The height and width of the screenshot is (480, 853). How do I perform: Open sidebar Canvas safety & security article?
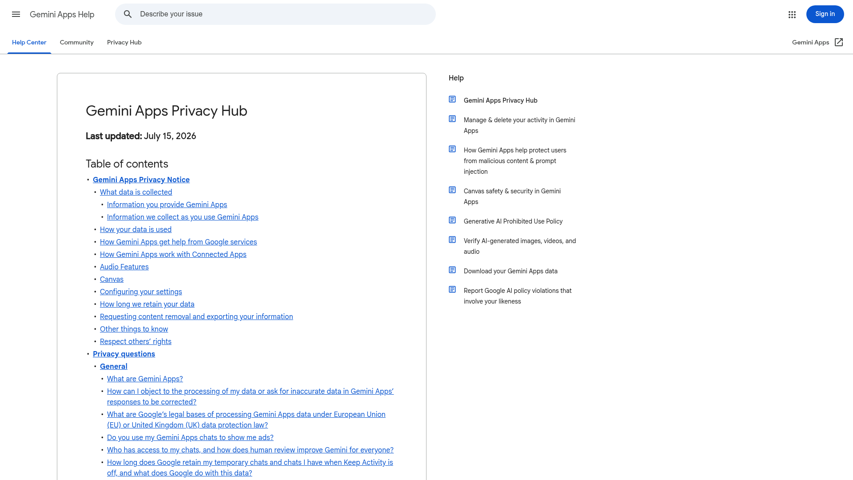pyautogui.click(x=512, y=196)
